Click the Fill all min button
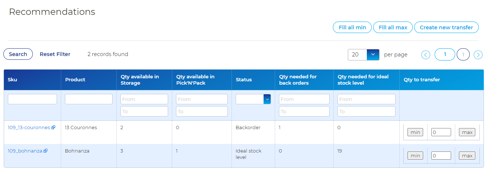The height and width of the screenshot is (170, 488). [x=352, y=27]
